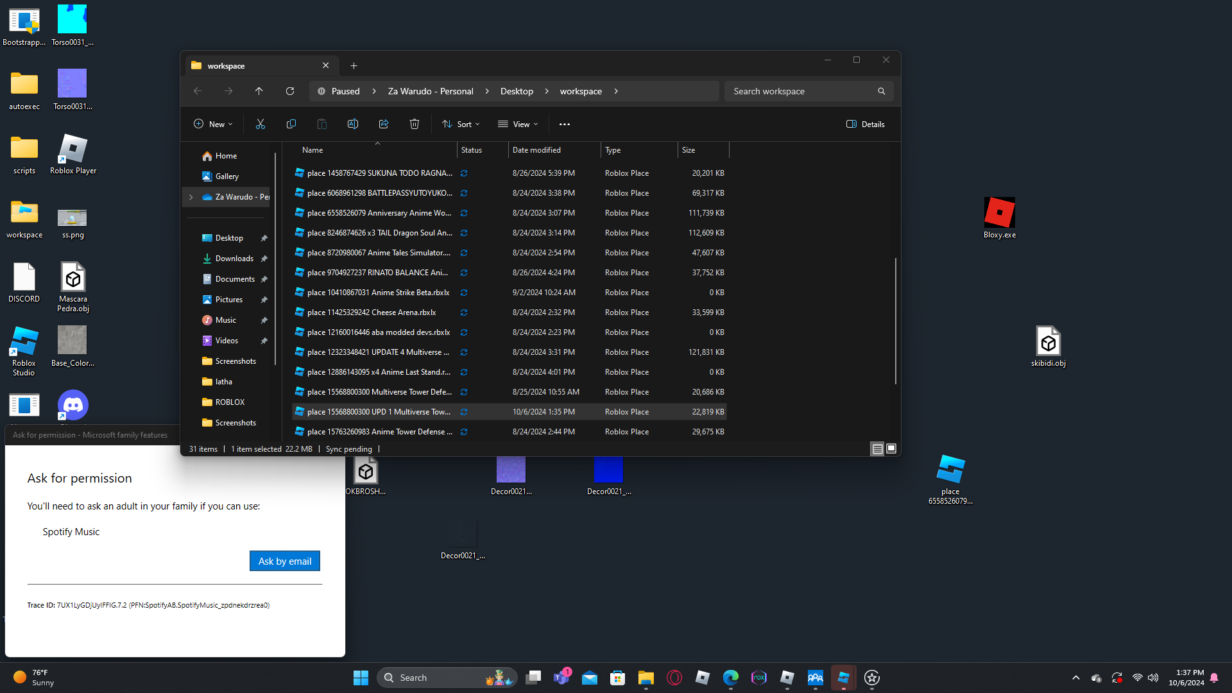Click the file list vertical scrollbar
This screenshot has height=693, width=1232.
pos(895,321)
